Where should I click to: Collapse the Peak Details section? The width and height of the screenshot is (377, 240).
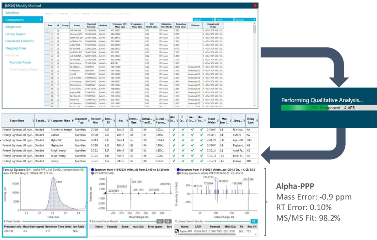pyautogui.click(x=4, y=221)
